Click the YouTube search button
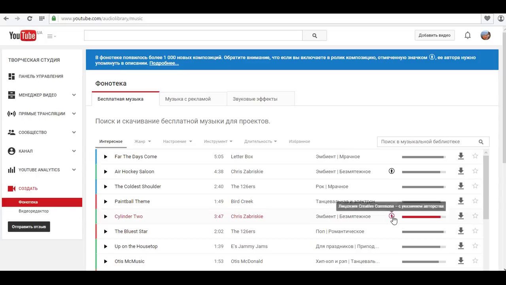 click(315, 36)
